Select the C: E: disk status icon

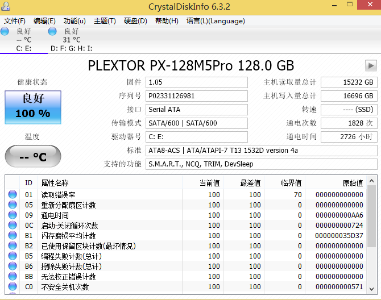pyautogui.click(x=5, y=31)
